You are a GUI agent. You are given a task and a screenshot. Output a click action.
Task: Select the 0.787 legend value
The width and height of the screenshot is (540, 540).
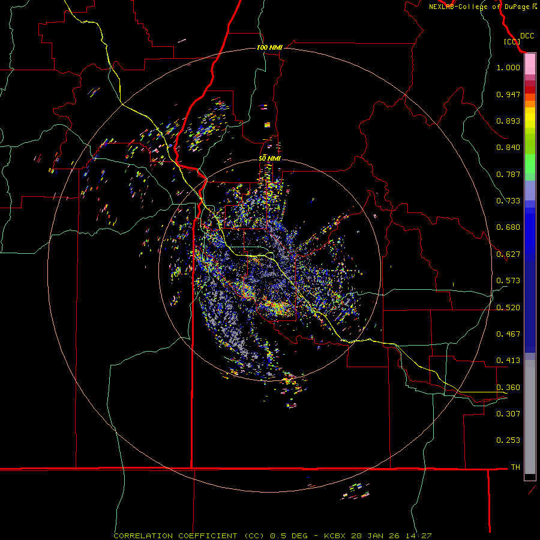coord(508,174)
